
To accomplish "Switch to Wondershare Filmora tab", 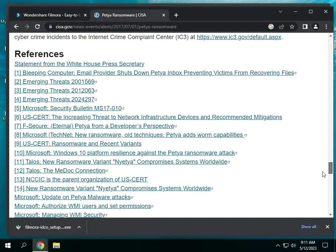I will (x=52, y=15).
